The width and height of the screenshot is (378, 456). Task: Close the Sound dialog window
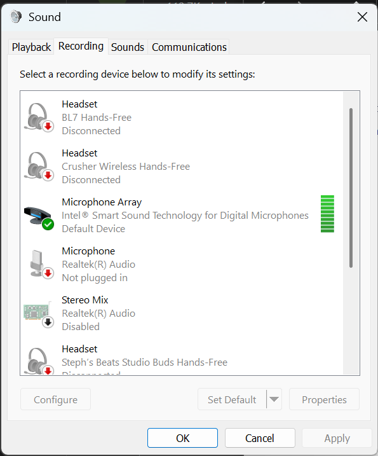tap(362, 17)
